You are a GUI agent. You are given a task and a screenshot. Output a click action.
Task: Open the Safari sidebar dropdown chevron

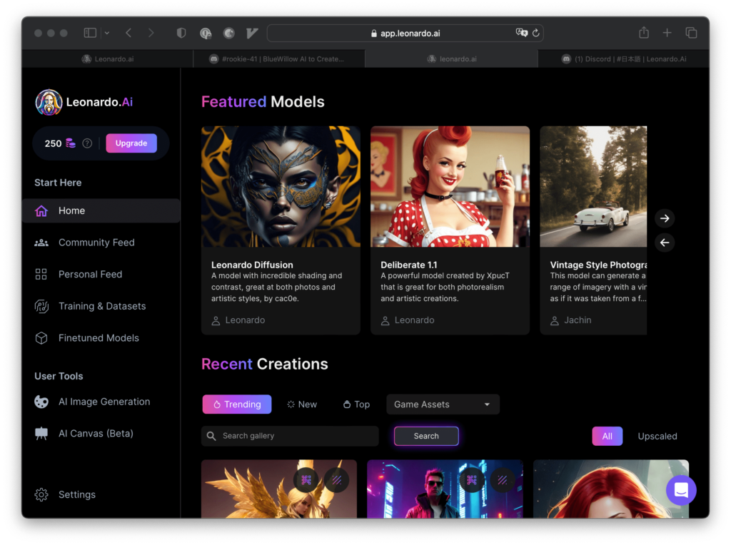click(x=107, y=33)
